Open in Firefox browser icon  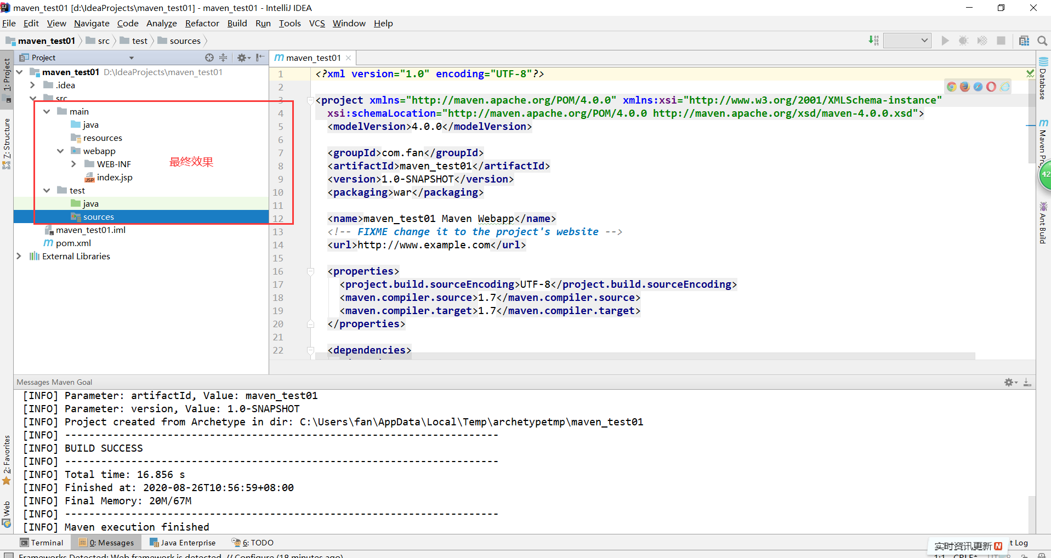[x=965, y=87]
